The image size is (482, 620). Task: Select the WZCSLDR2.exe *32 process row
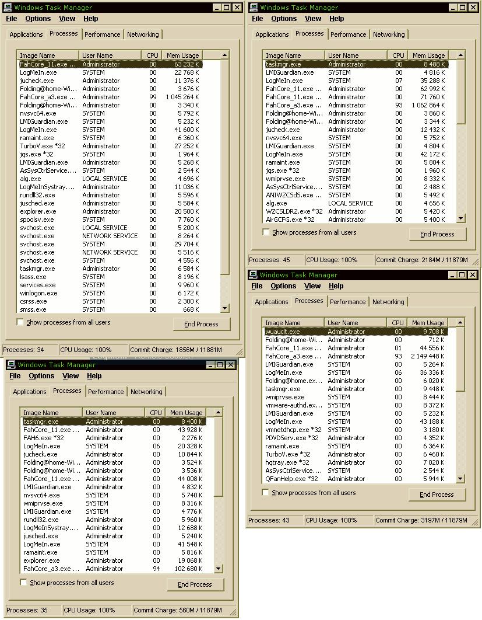tap(356, 211)
